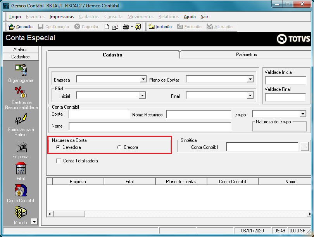Click the Empresa grid column header
Viewport: 314px width, 237px height.
click(x=78, y=181)
